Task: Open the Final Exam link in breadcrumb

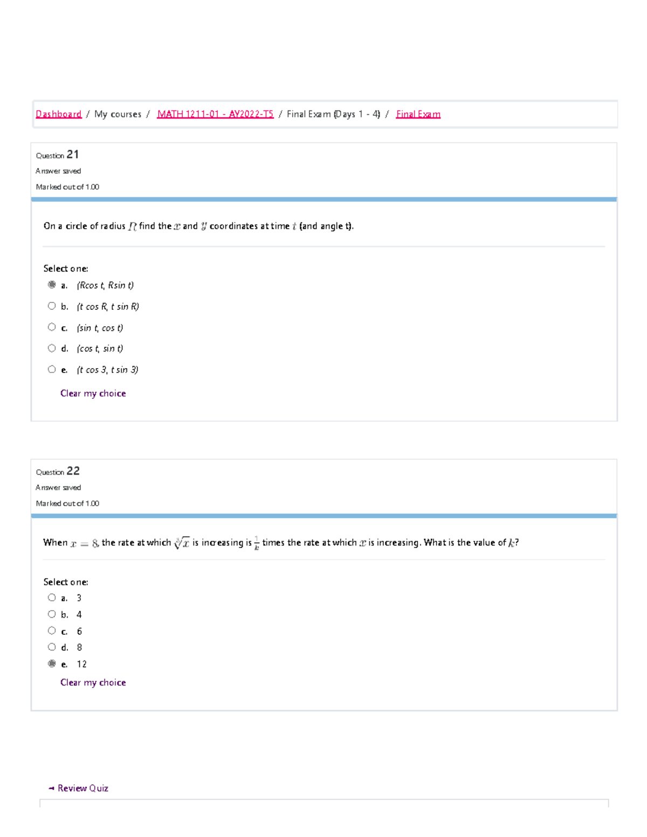Action: [x=418, y=114]
